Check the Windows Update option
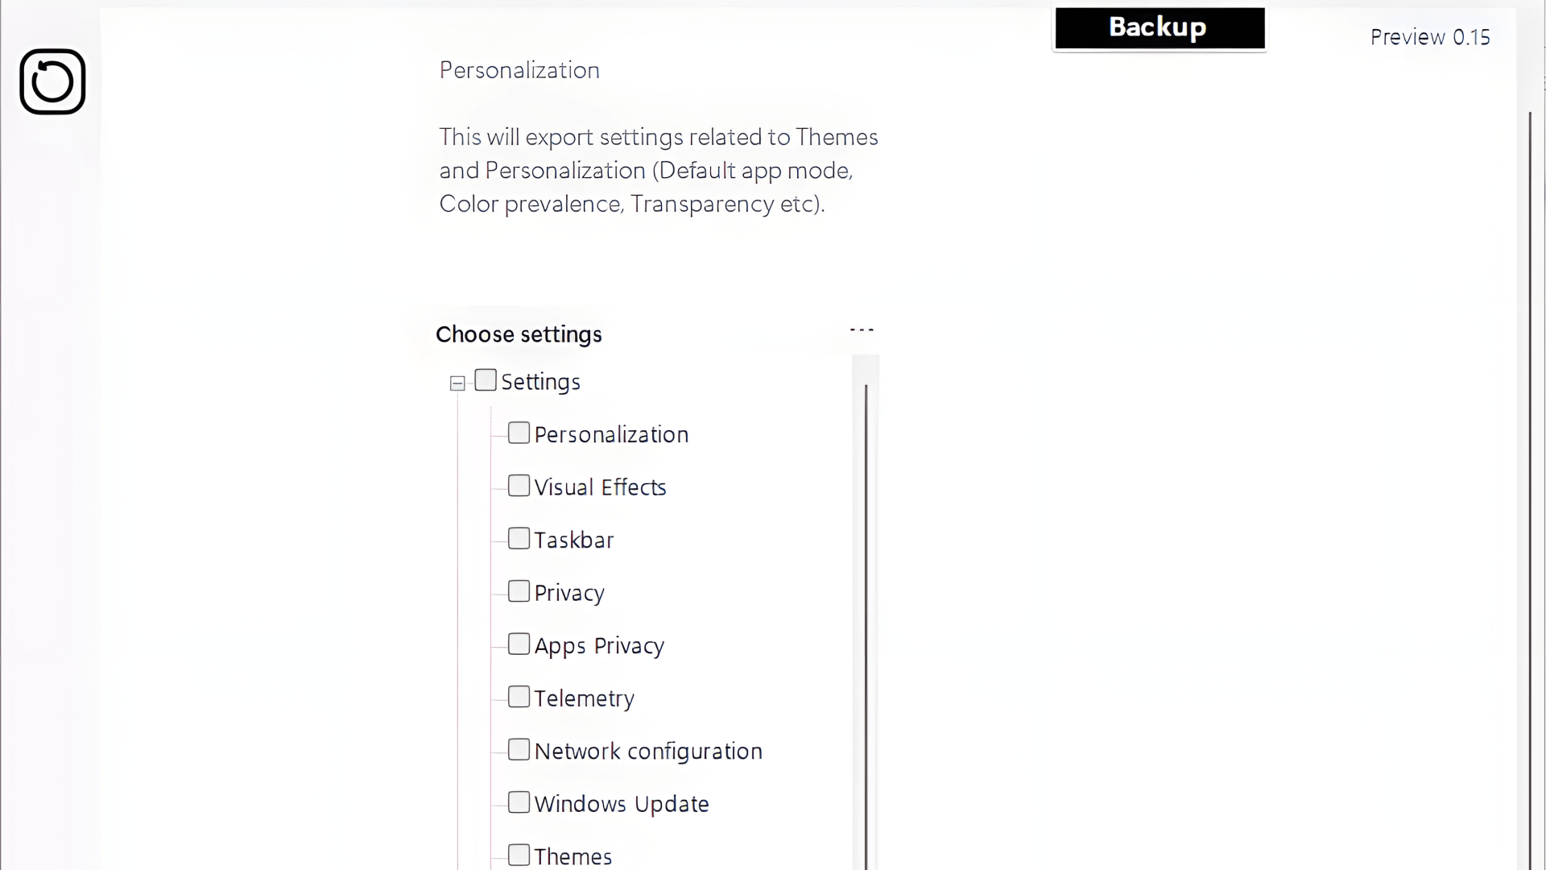This screenshot has height=870, width=1546. tap(518, 802)
